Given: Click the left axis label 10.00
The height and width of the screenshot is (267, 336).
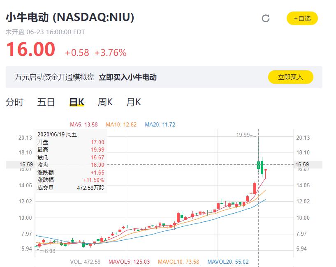Looking at the screenshot, I should (x=25, y=218).
